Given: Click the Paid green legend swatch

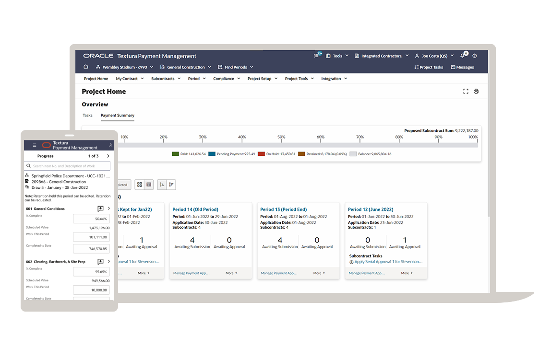Looking at the screenshot, I should (x=175, y=154).
